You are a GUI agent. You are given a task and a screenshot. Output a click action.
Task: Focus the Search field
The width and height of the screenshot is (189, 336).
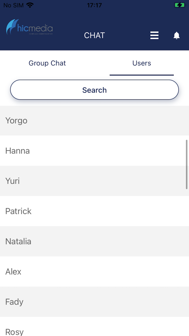tap(94, 90)
